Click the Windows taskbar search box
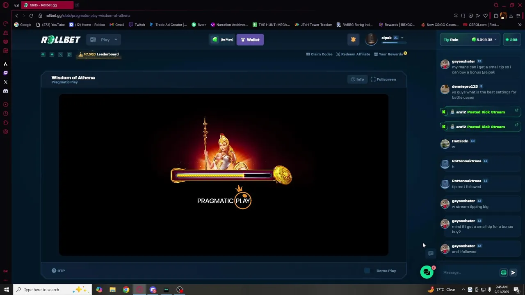This screenshot has width=525, height=295. click(52, 290)
